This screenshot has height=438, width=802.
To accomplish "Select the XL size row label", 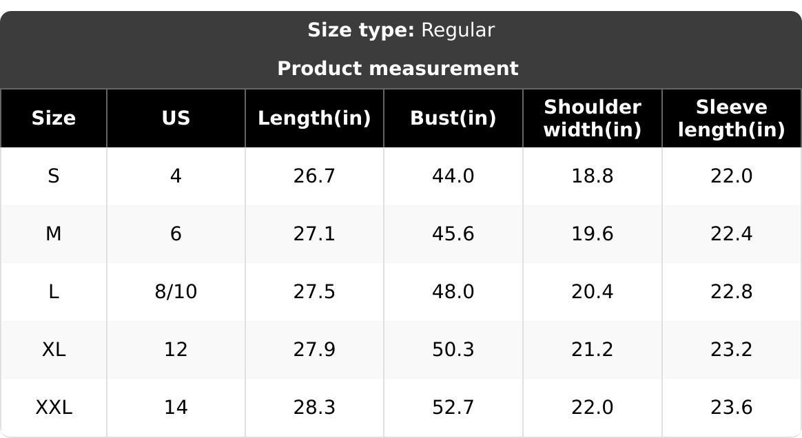I will pos(54,350).
